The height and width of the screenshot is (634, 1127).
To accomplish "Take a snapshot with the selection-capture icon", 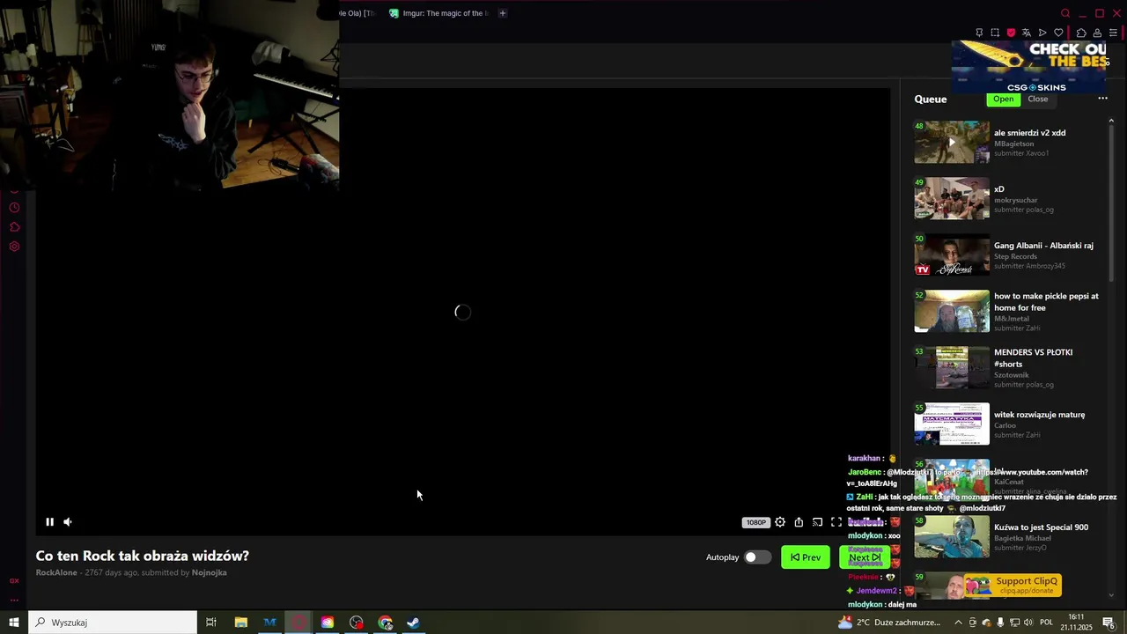I will tap(995, 33).
